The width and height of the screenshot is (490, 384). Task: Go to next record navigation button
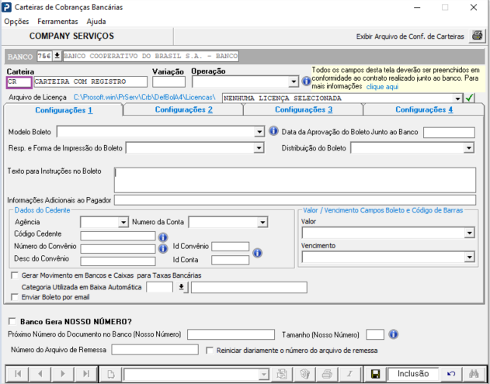point(63,374)
